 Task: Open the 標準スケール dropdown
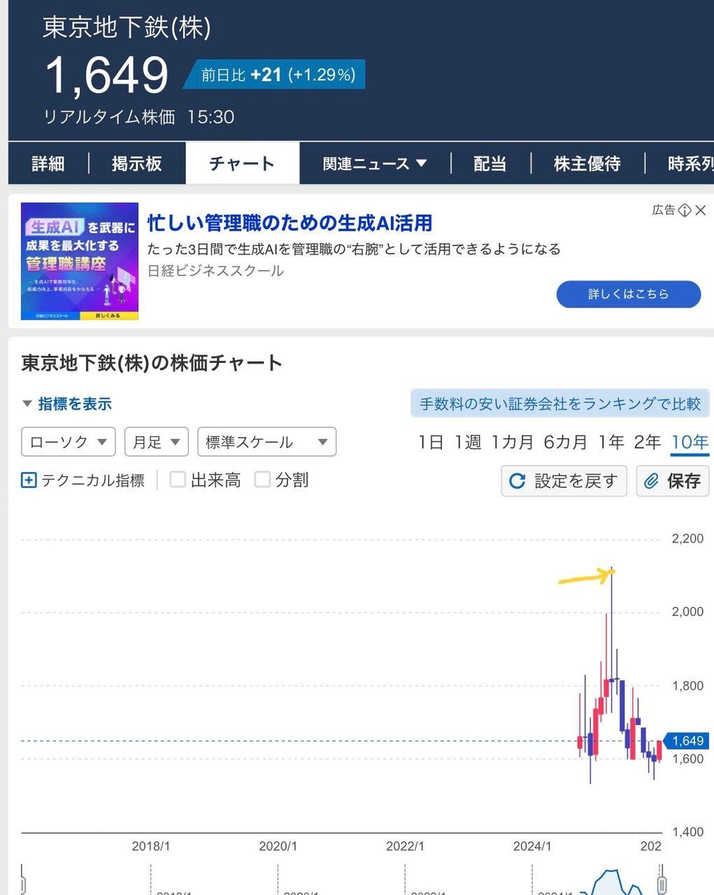tap(266, 441)
